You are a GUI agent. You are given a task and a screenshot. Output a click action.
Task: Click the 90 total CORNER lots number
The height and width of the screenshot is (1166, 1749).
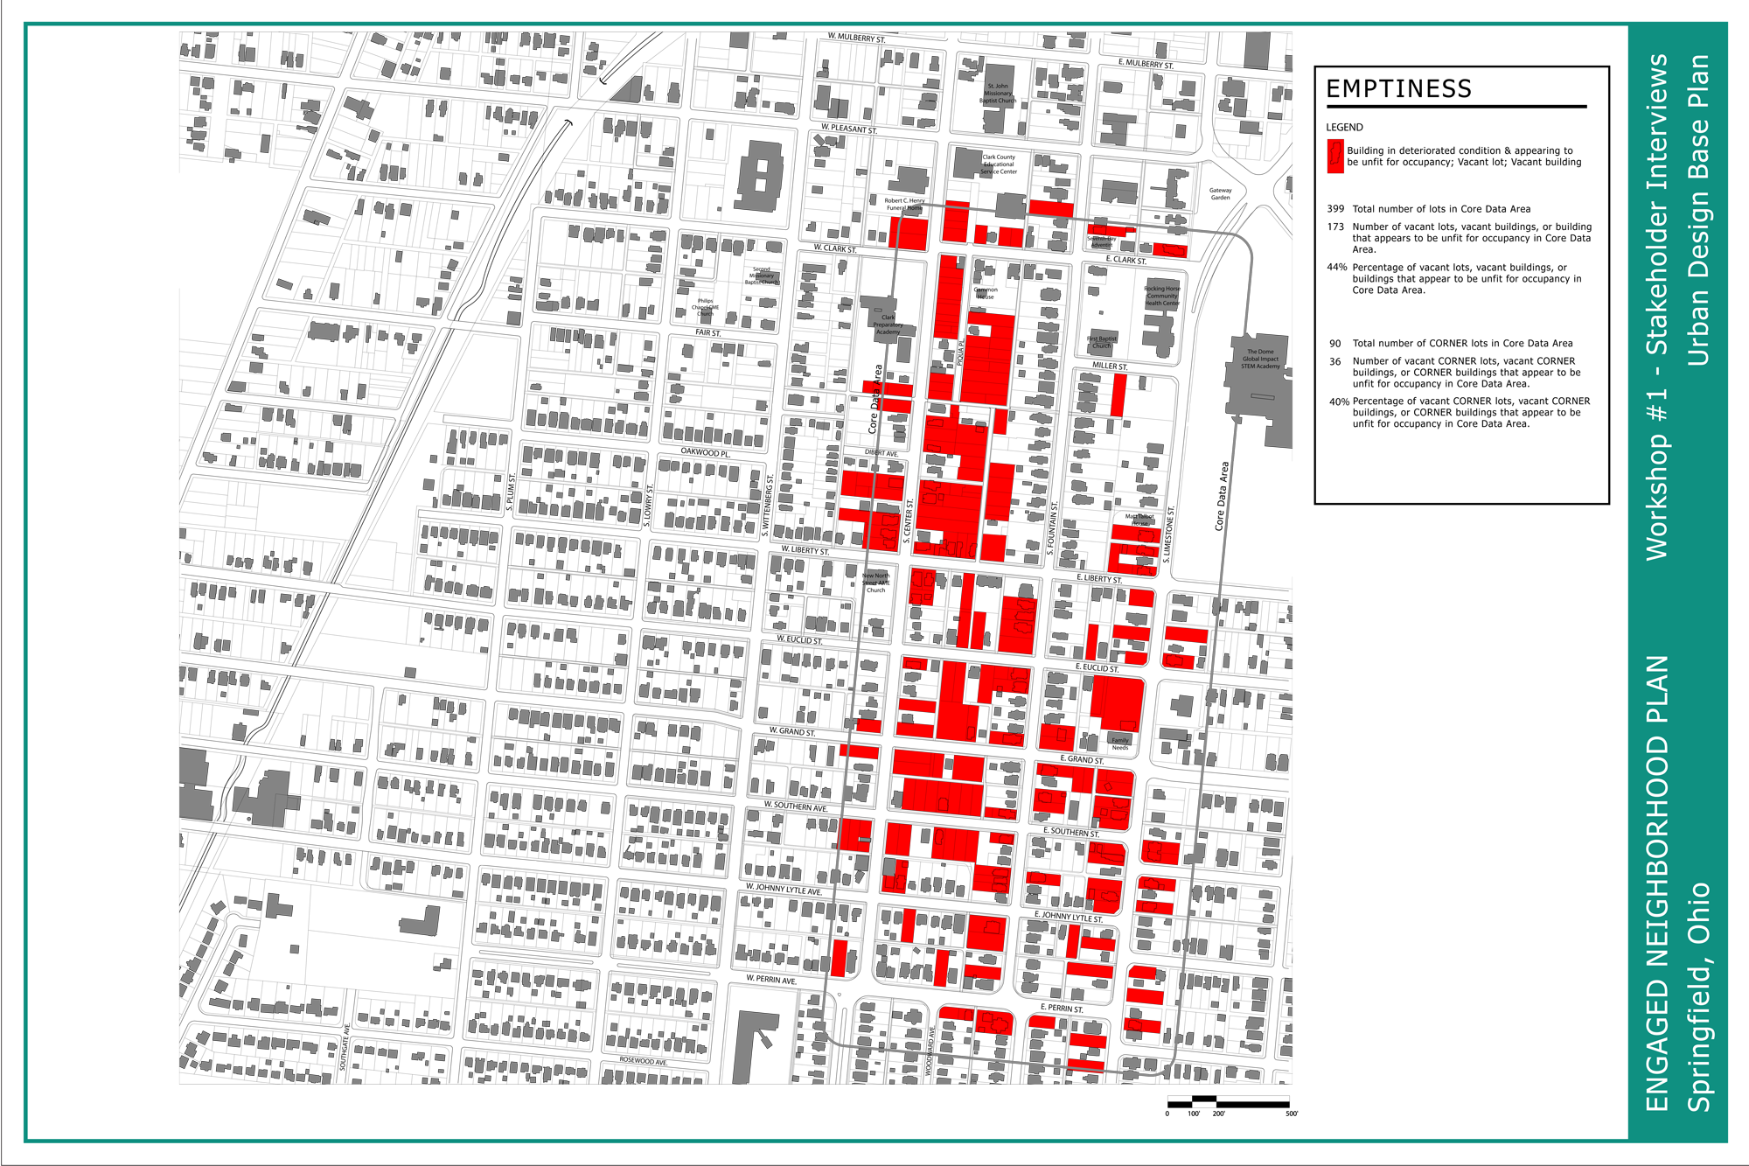[1335, 344]
